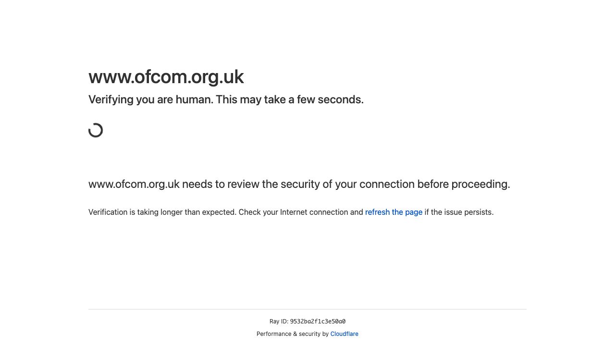
Task: Click the "Performance & security by" text
Action: [x=293, y=334]
